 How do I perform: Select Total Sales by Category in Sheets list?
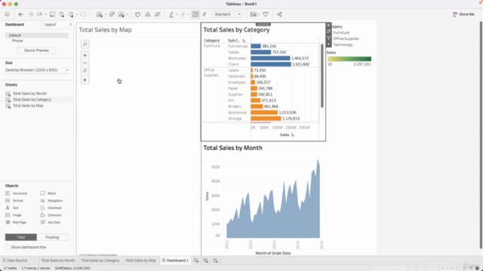(32, 99)
